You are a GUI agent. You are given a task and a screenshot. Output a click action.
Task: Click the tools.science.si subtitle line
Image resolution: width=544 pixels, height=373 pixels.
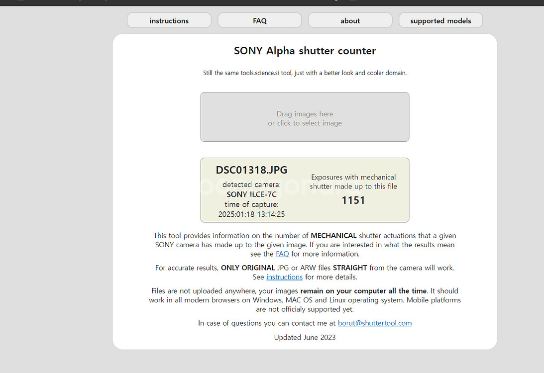coord(305,73)
